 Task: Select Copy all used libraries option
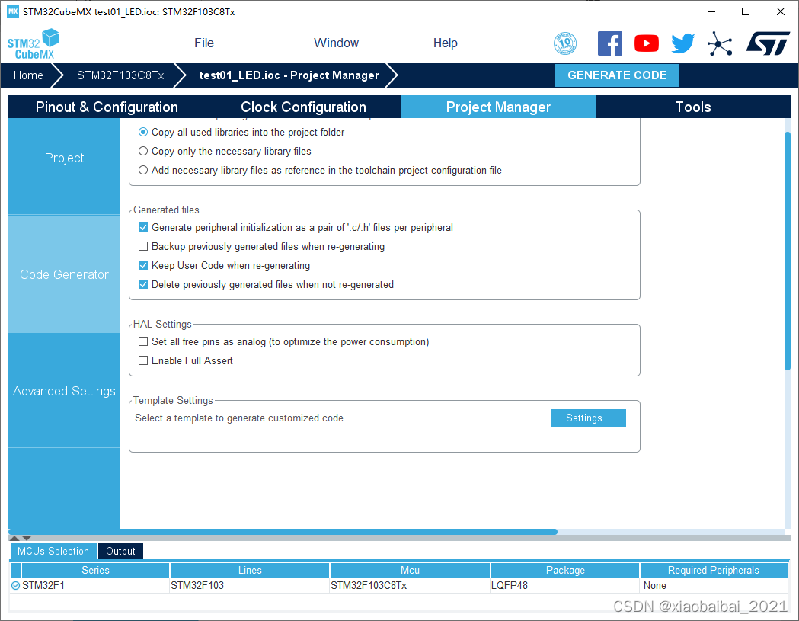143,132
